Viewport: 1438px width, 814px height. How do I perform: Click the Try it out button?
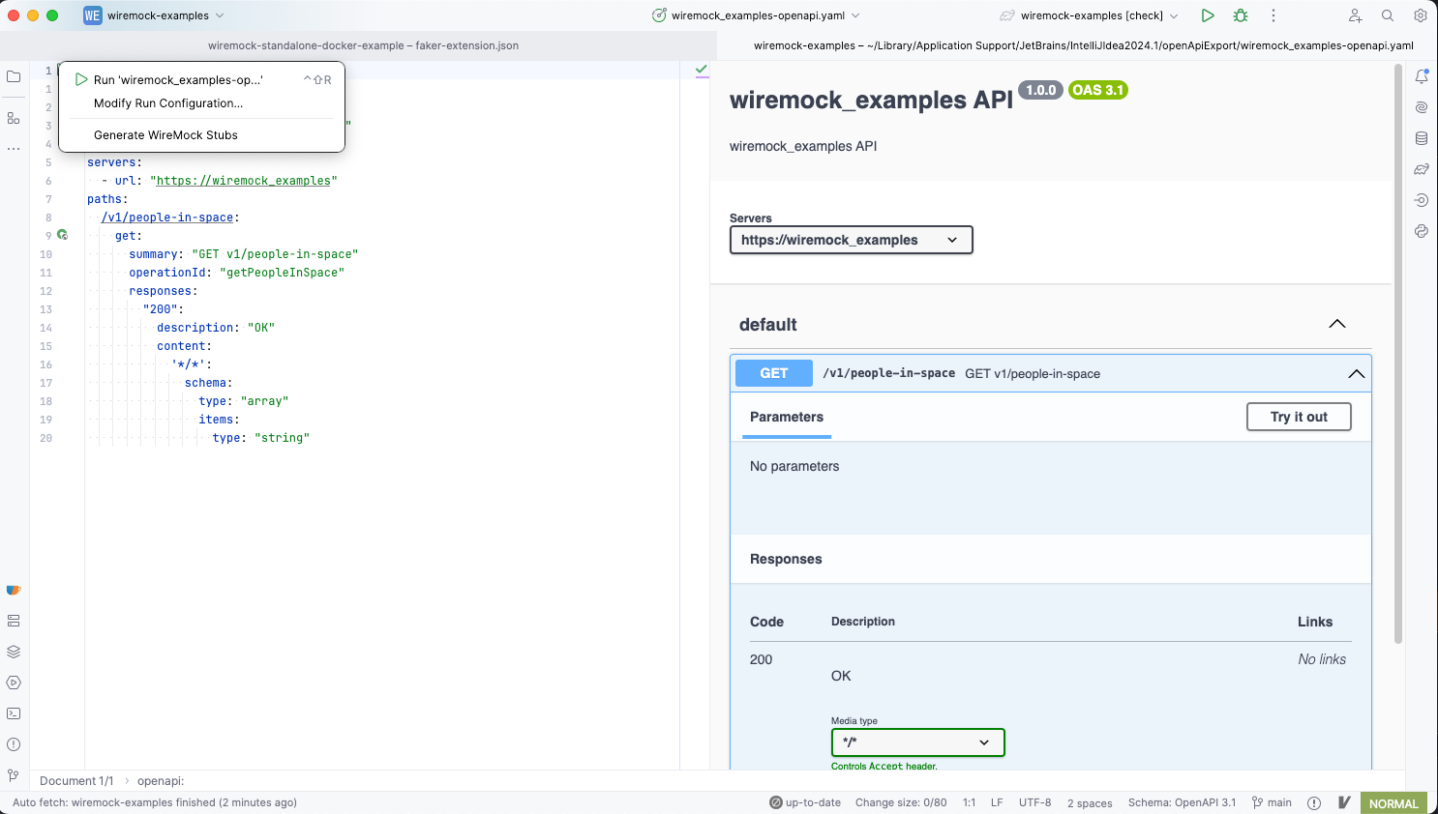pyautogui.click(x=1299, y=417)
